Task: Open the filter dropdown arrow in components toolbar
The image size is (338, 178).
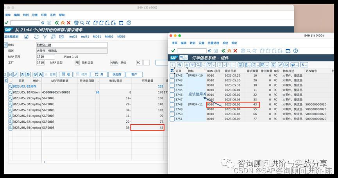Action: [214, 65]
